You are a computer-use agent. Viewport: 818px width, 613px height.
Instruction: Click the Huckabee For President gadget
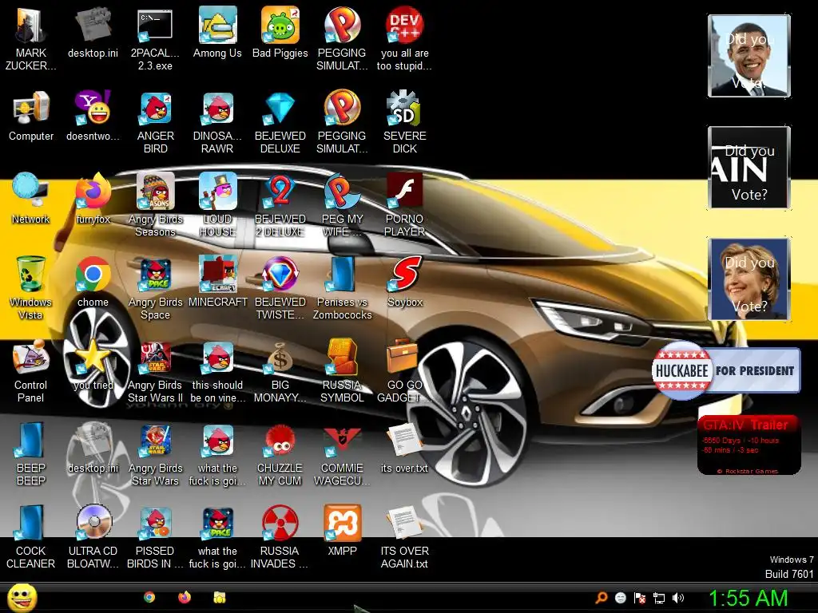point(726,370)
